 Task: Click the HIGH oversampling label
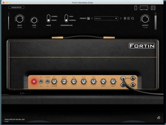71,16
